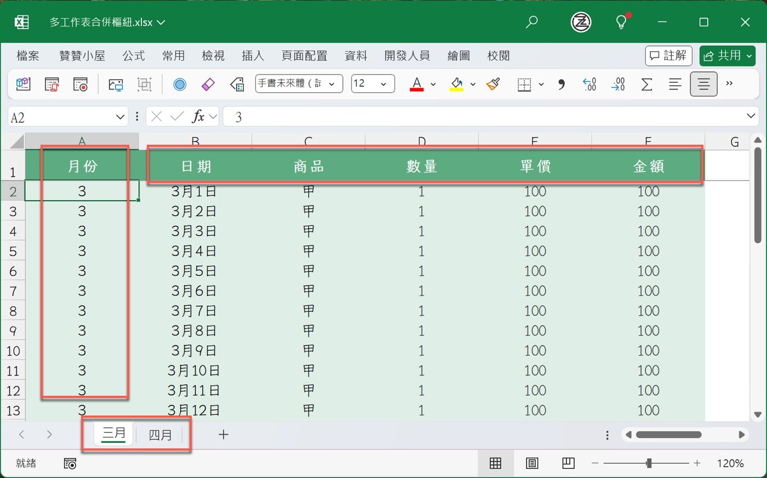Show more toolbar commands chevron

click(x=729, y=83)
